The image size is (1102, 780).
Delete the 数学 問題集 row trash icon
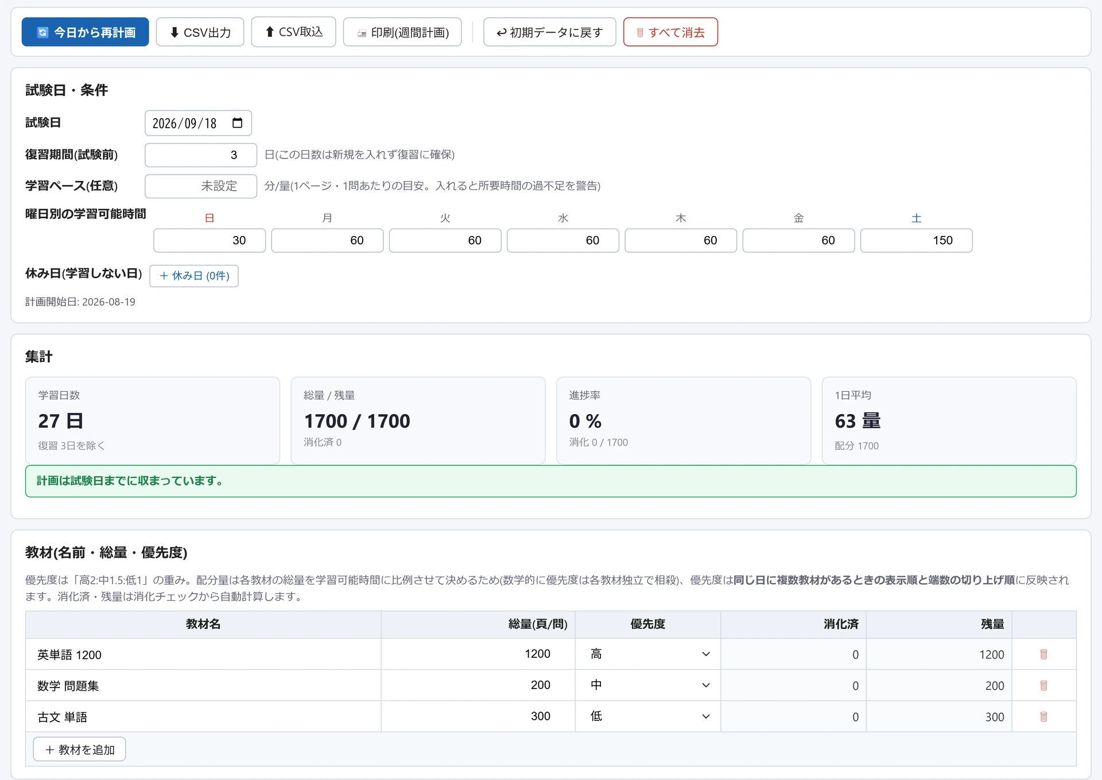(1043, 685)
